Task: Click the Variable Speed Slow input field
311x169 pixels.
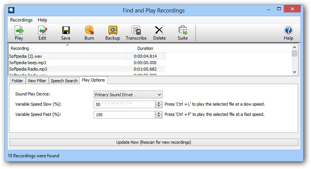Action: coord(124,104)
